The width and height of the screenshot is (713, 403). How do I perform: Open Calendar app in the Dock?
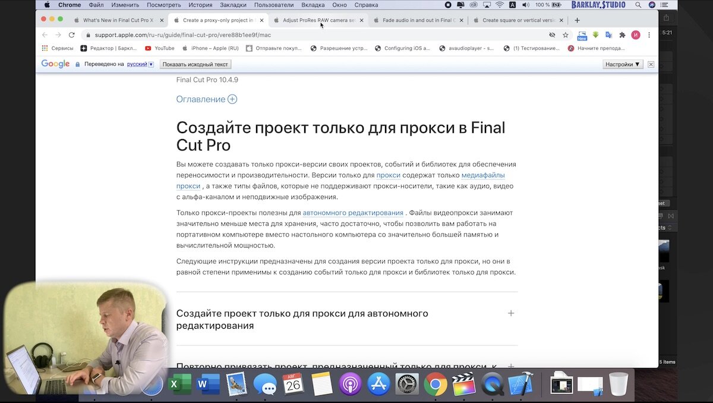coord(294,384)
